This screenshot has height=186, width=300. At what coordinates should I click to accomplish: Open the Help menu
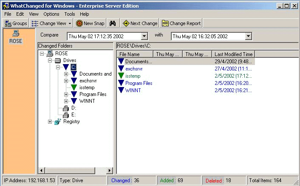(x=85, y=14)
